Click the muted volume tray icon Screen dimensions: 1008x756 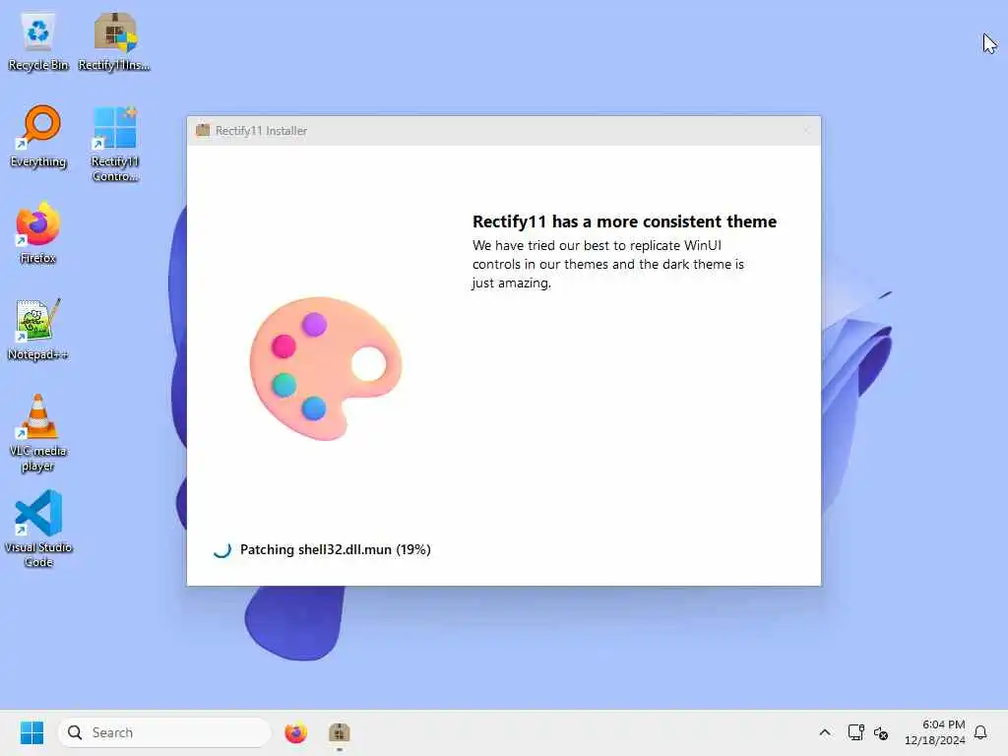coord(881,732)
